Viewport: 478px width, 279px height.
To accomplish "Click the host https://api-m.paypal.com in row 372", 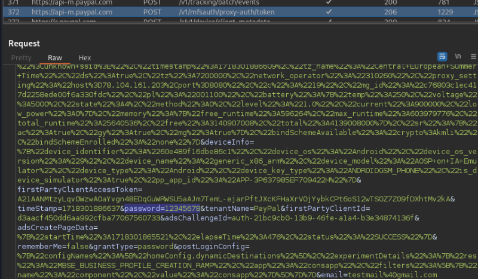I will [72, 12].
